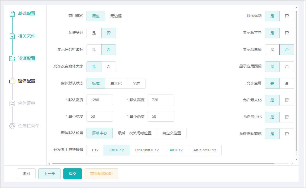
Task: Click the 相关文件 file-plus icon
Action: coord(12,36)
